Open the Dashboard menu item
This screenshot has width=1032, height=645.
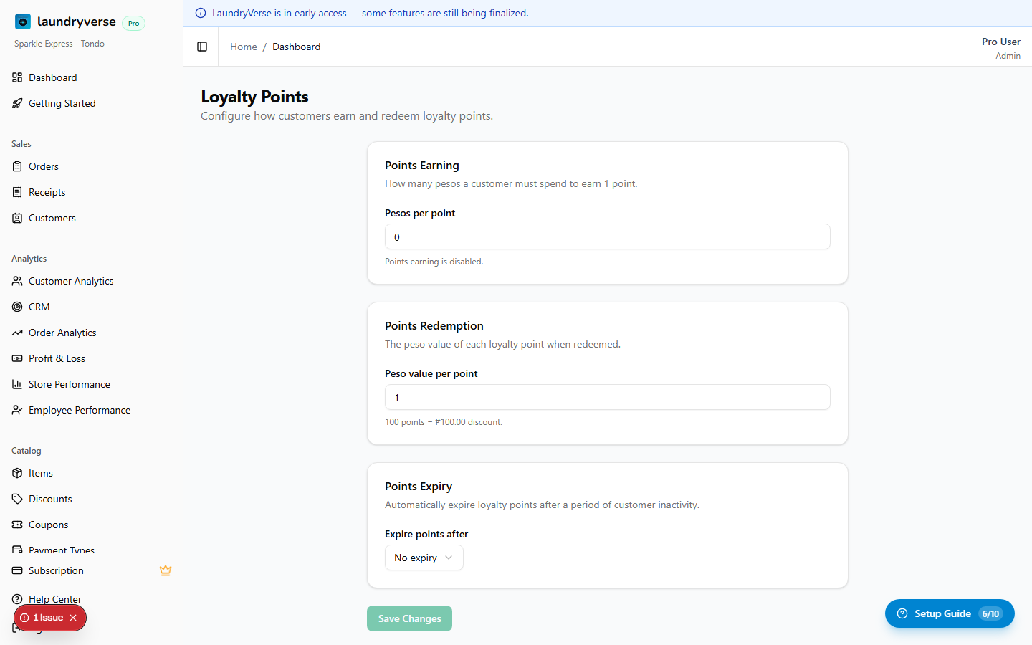click(91, 77)
